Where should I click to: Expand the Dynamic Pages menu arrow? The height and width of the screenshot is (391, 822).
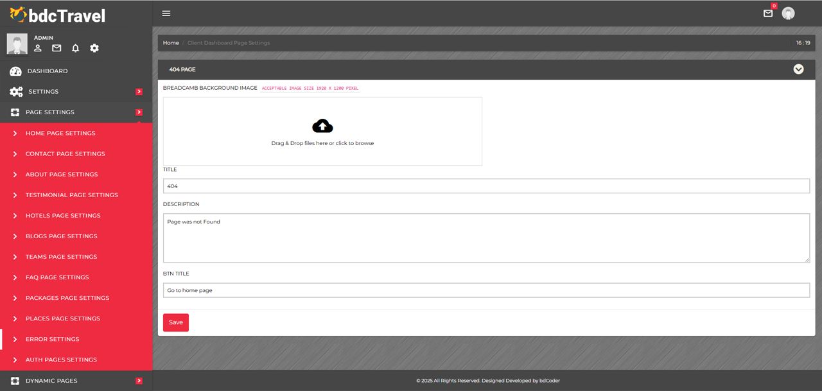(x=139, y=381)
